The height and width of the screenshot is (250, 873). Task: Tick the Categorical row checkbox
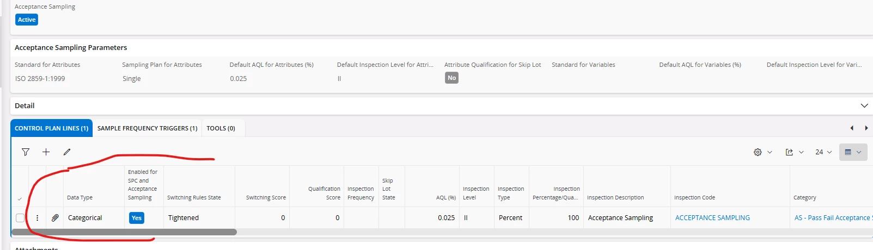click(x=20, y=218)
